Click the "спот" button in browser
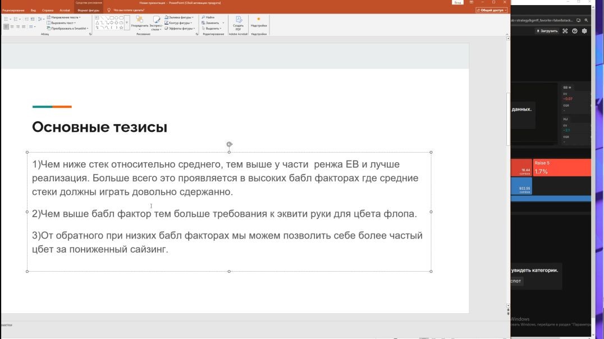Screen dimensions: 604x339 click(x=516, y=281)
